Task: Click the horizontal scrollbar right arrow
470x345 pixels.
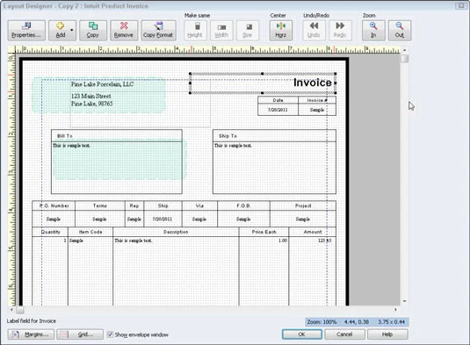Action: pos(395,309)
